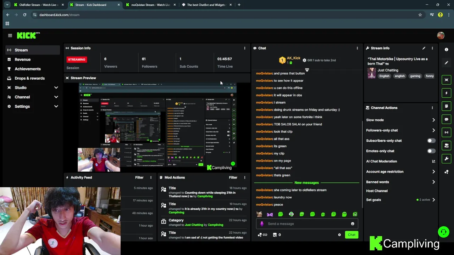Open Revenue in the sidebar
Viewport: 454px width, 255px height.
[x=33, y=59]
